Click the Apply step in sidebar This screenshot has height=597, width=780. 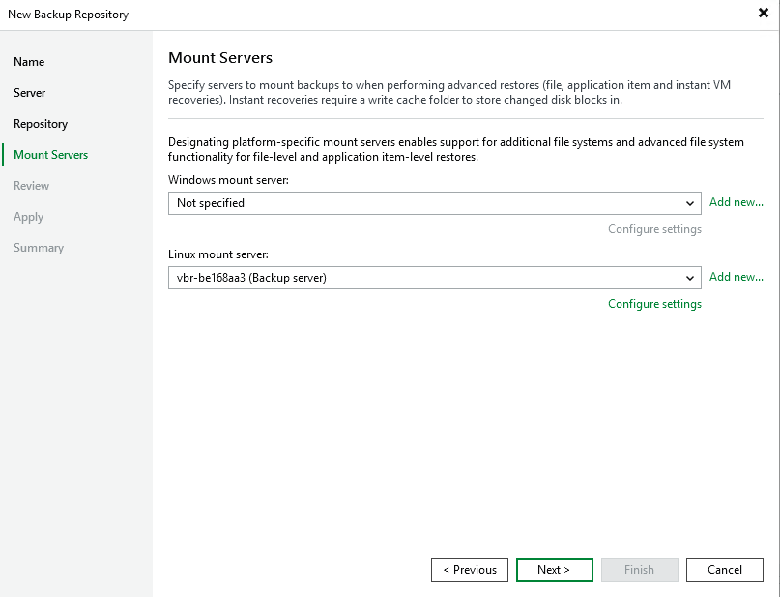tap(29, 217)
